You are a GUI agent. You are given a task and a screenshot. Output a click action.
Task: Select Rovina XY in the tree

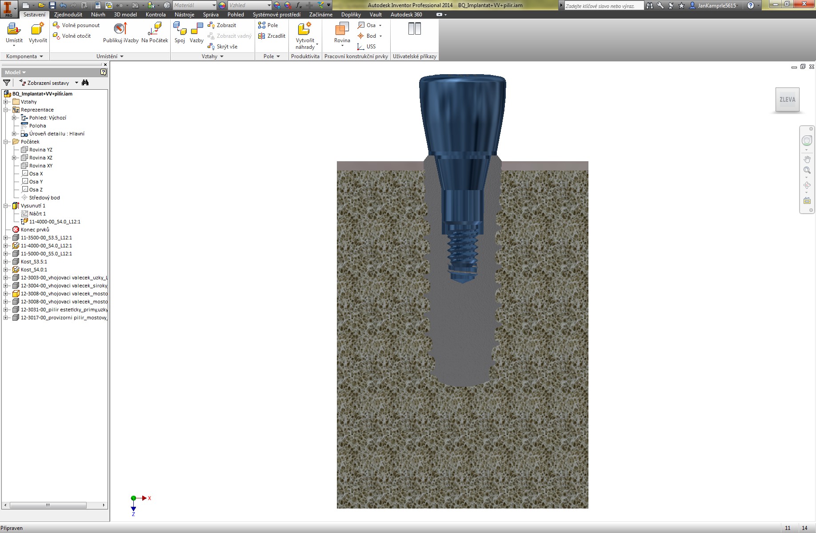pyautogui.click(x=37, y=166)
